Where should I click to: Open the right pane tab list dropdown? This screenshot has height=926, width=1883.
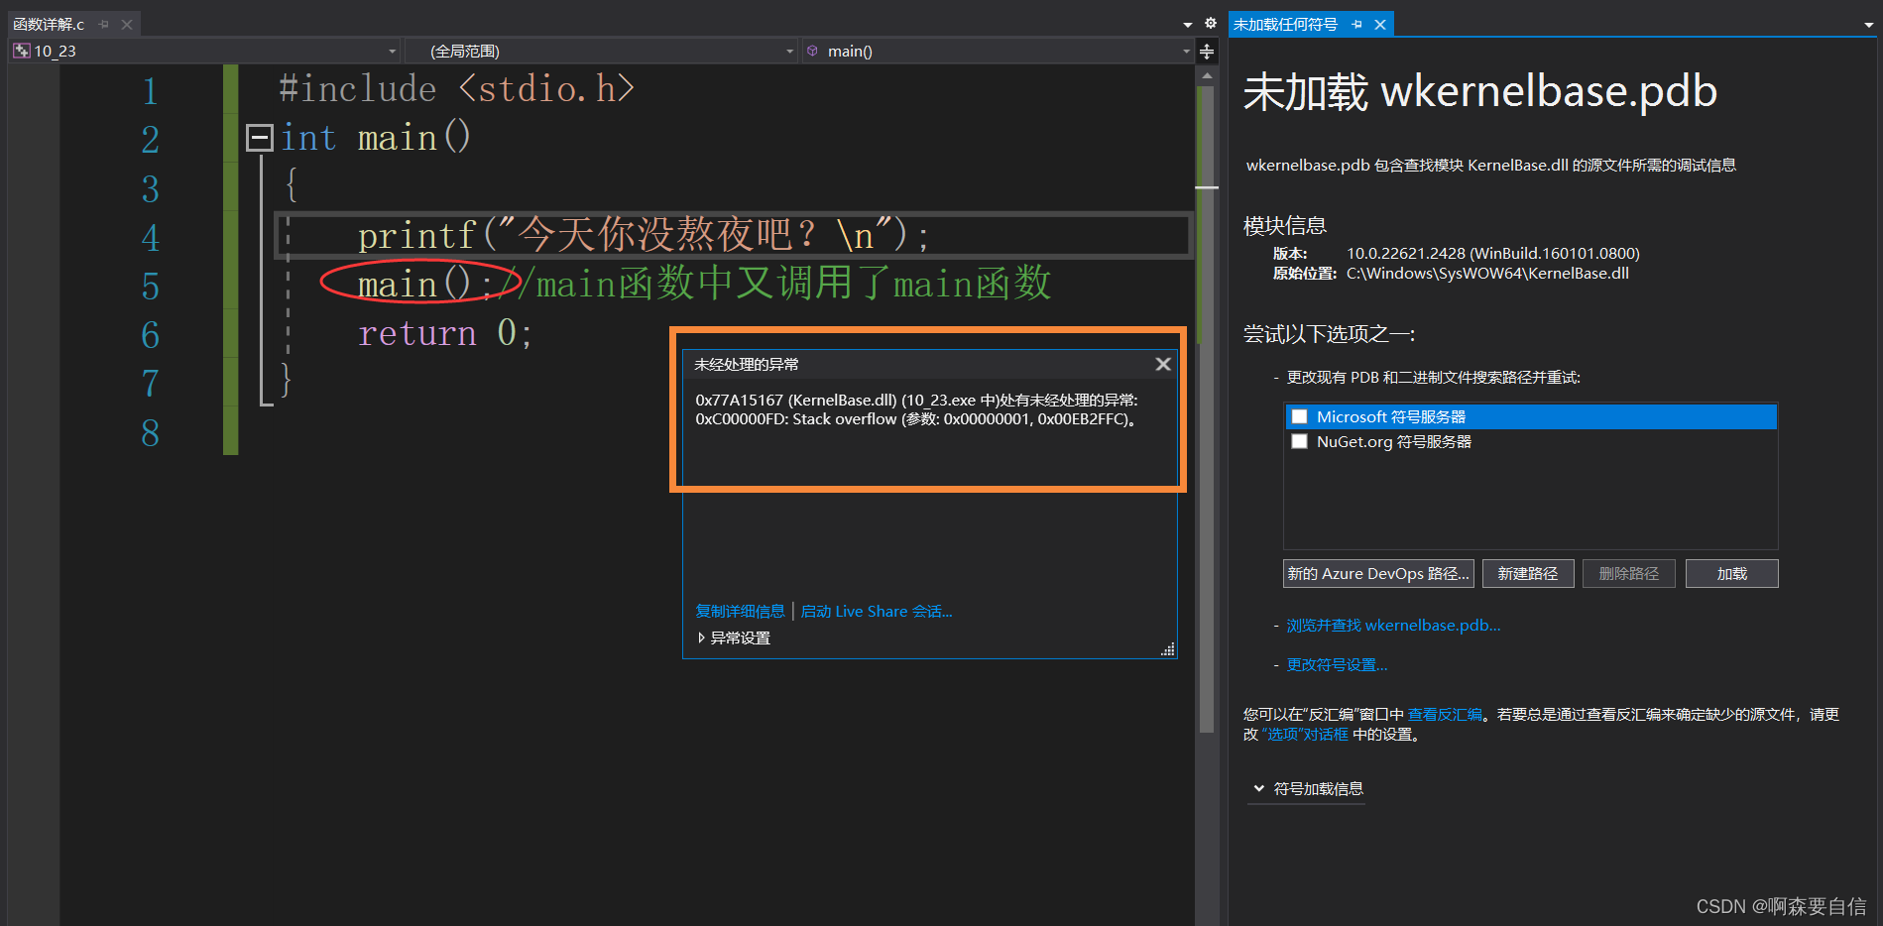pyautogui.click(x=1868, y=26)
